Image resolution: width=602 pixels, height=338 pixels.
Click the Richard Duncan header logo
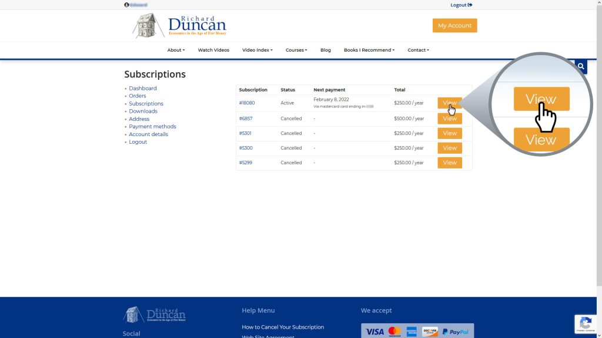179,26
